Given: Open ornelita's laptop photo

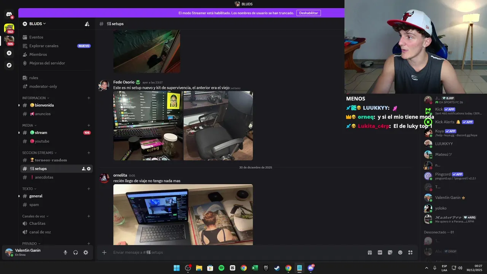Looking at the screenshot, I should [x=183, y=215].
